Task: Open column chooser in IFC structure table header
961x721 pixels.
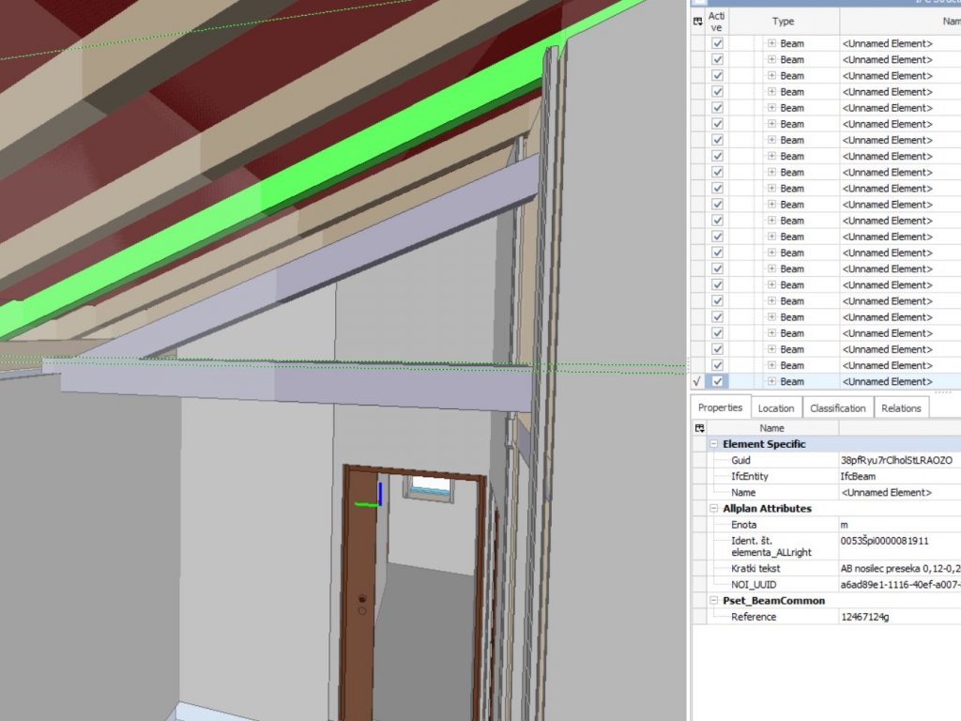Action: [697, 22]
